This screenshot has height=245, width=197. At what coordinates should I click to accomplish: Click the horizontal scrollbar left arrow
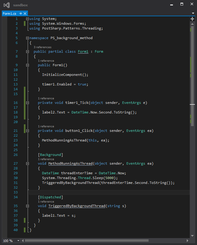point(23,241)
